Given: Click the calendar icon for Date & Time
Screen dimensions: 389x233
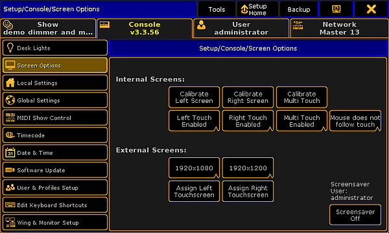Looking at the screenshot, I should (x=10, y=153).
